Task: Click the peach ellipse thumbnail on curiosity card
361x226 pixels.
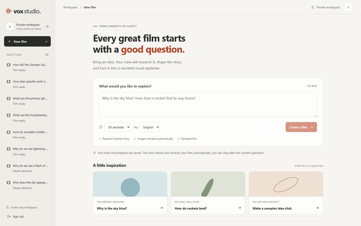Action: (286, 184)
